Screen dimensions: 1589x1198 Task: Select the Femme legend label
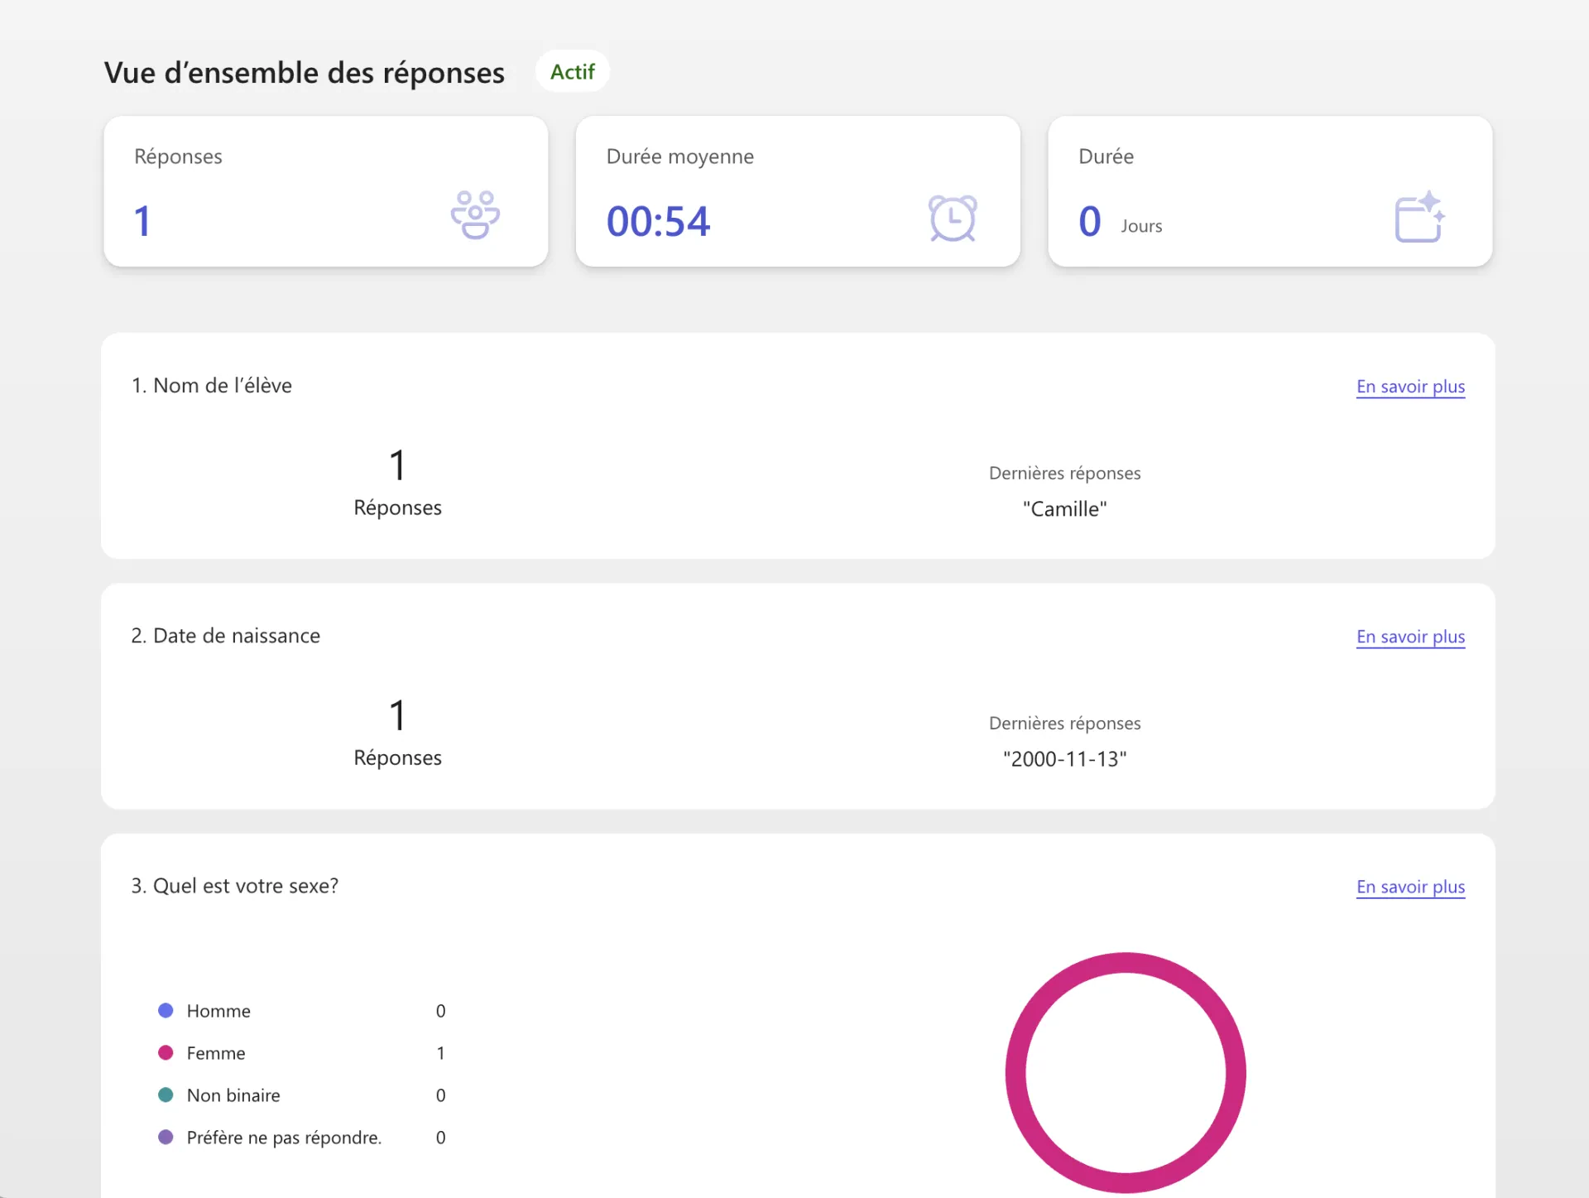tap(216, 1053)
